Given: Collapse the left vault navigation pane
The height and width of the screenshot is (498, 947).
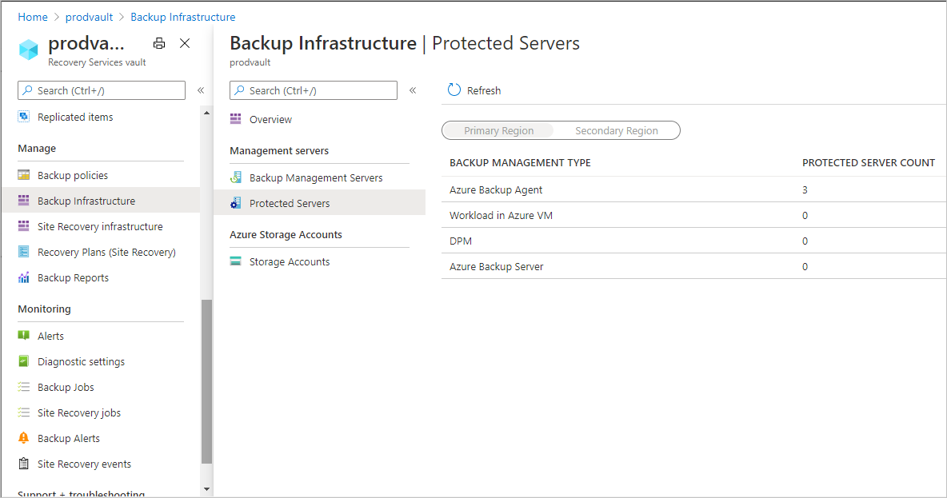Looking at the screenshot, I should (x=201, y=90).
